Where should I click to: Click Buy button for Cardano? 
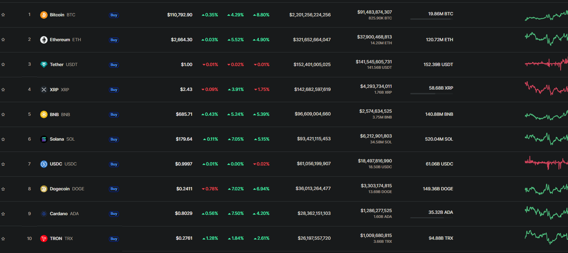pos(114,214)
